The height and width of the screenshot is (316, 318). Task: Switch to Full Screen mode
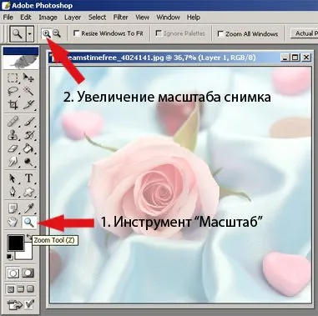pos(31,289)
